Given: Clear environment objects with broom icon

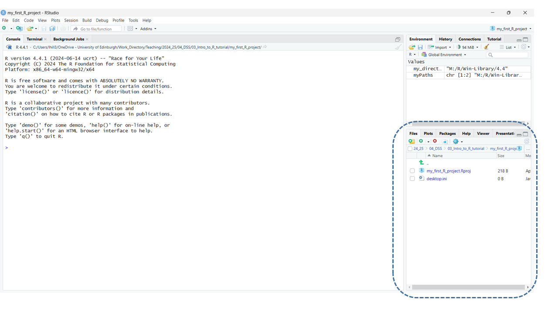Looking at the screenshot, I should [x=487, y=47].
